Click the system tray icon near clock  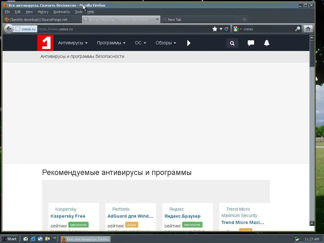coord(297,239)
